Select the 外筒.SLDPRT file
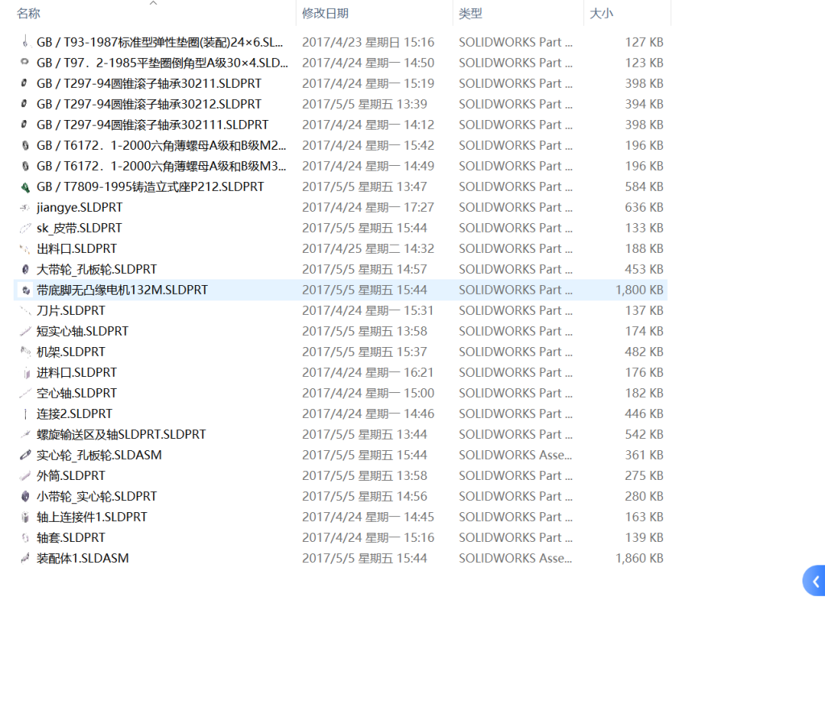The width and height of the screenshot is (825, 707). pos(71,476)
